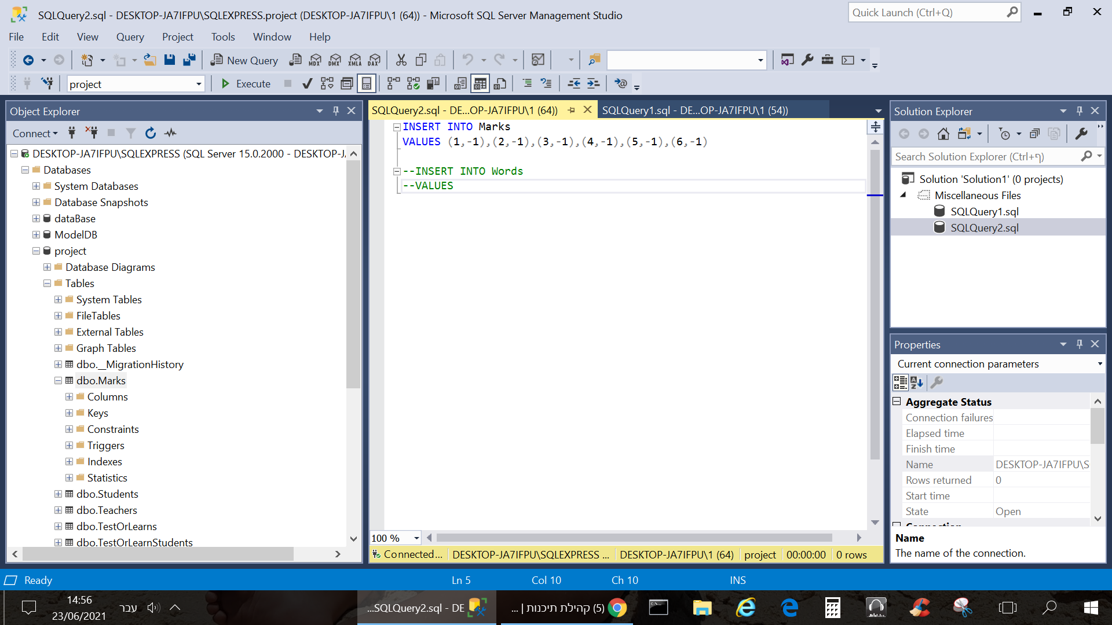This screenshot has width=1112, height=625.
Task: Open Solution Explorer home icon
Action: pos(943,134)
